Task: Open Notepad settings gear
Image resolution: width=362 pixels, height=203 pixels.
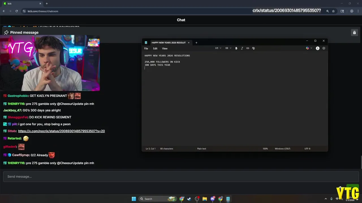Action: 324,48
